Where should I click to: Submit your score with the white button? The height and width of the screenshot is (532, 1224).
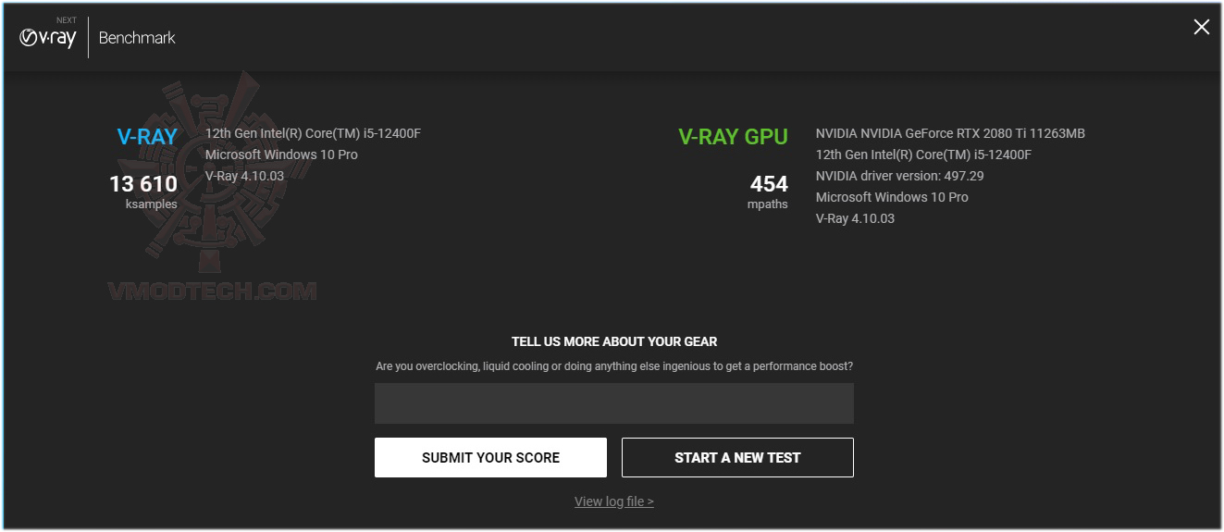(x=490, y=457)
